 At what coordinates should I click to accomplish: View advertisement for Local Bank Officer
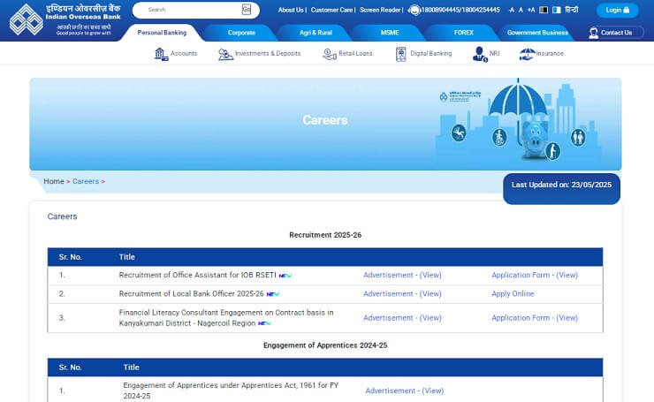(x=402, y=294)
